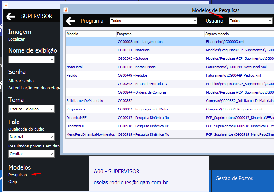
Task: Click Alterar senha
Action: [x=21, y=81]
